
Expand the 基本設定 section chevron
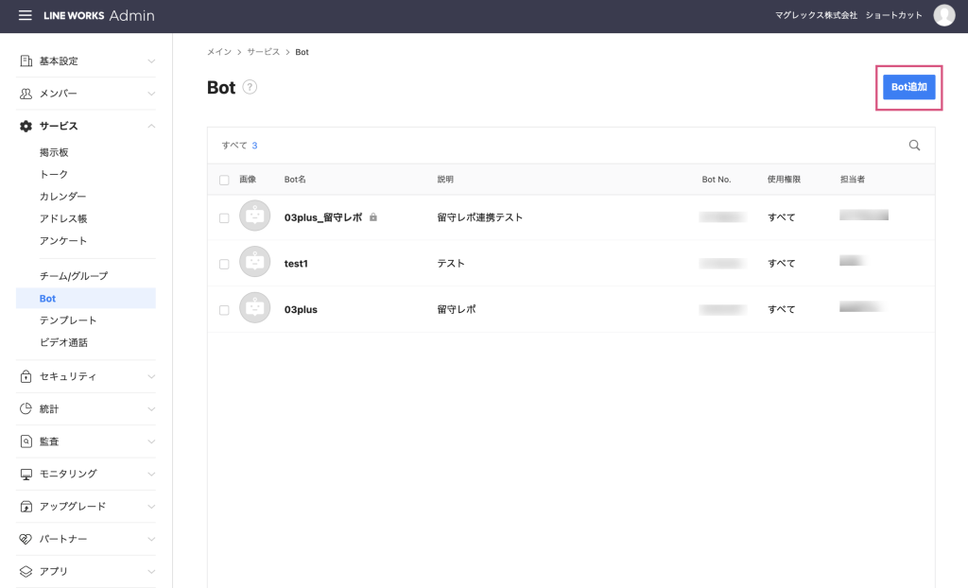point(151,61)
